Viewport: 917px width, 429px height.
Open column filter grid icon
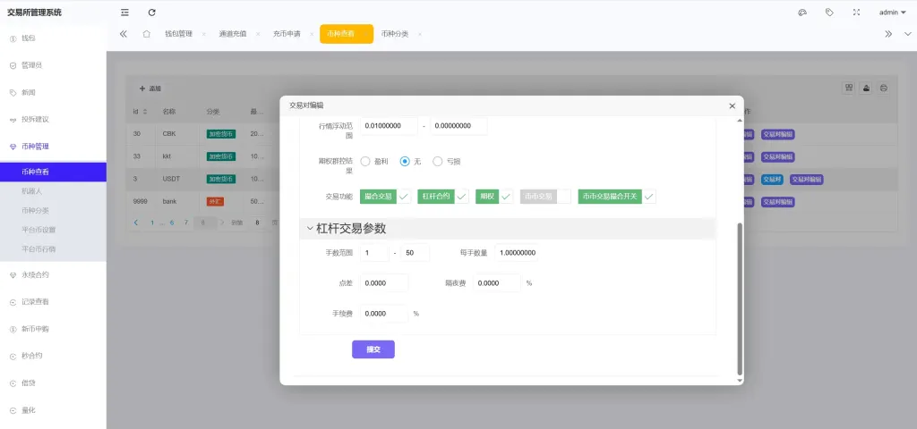point(848,88)
